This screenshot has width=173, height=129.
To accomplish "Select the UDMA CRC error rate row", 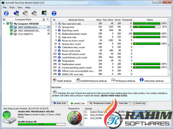I will 110,74.
